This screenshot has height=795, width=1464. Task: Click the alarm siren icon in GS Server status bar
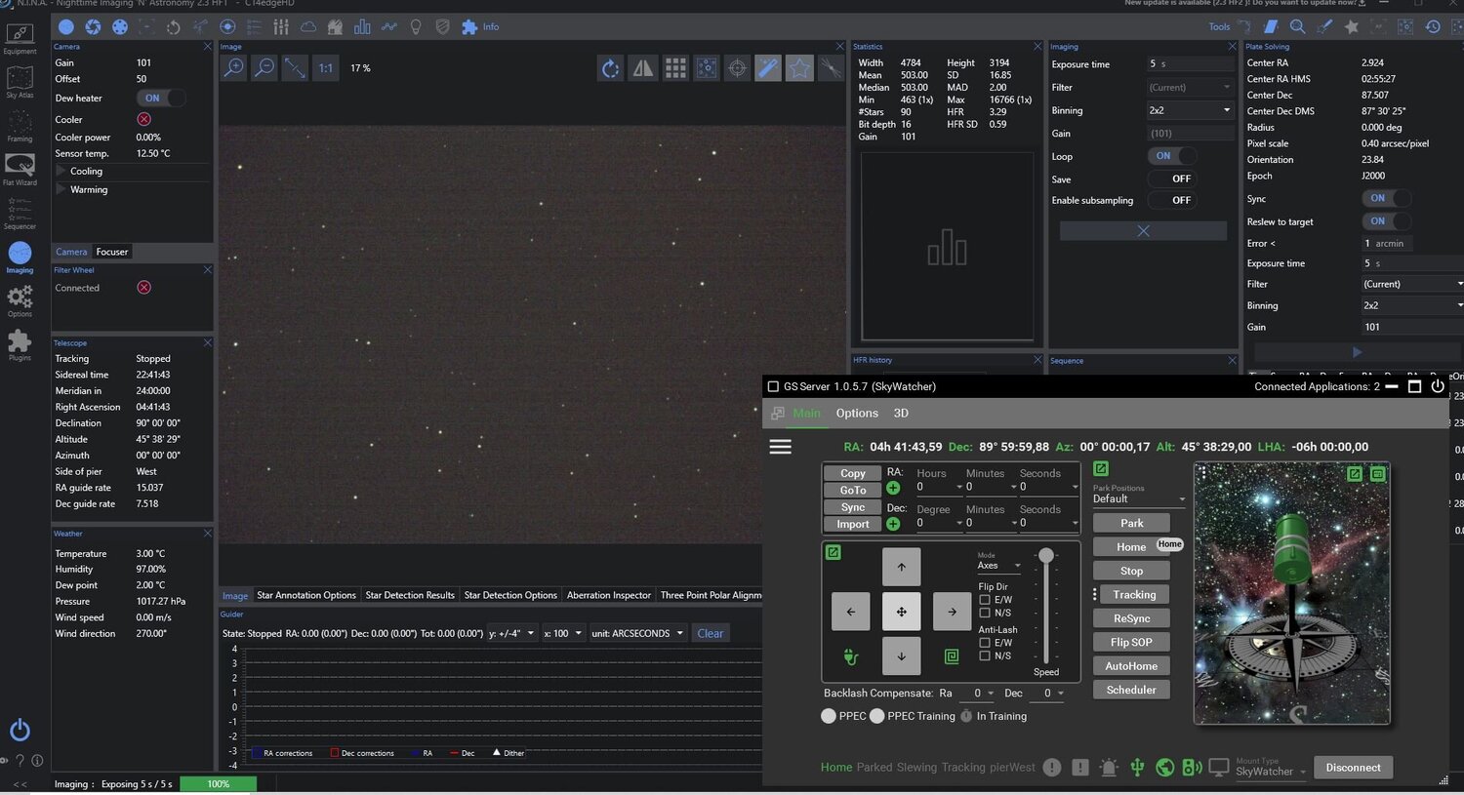click(1109, 768)
